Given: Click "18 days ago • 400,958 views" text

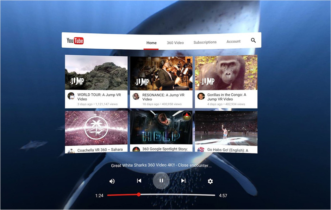Looking at the screenshot, I should pos(162,104).
